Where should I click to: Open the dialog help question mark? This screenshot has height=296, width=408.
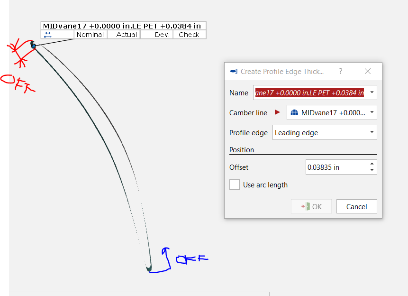(x=340, y=71)
